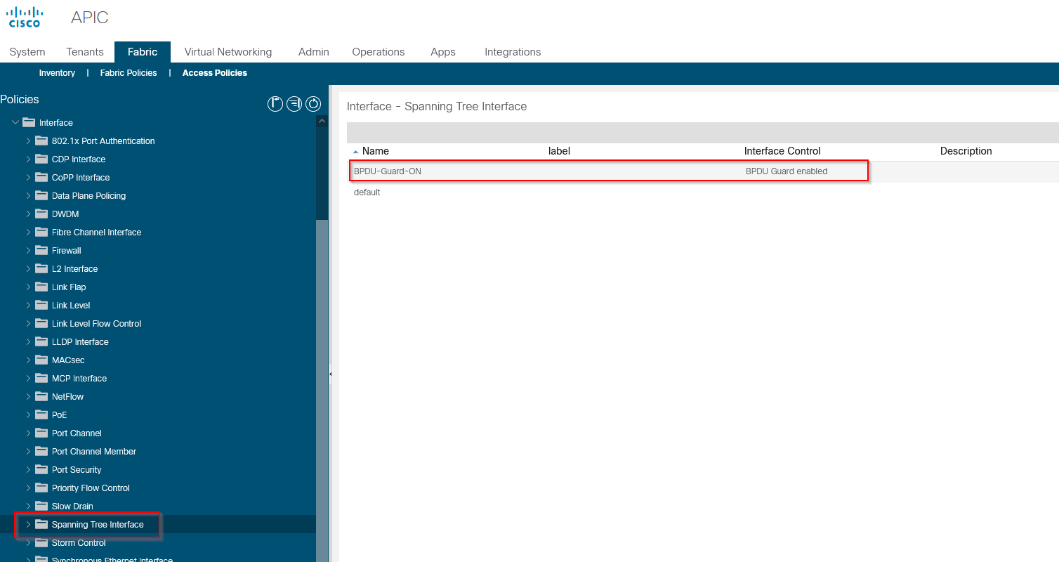The height and width of the screenshot is (562, 1059).
Task: Click the DWDM folder icon
Action: tap(41, 214)
